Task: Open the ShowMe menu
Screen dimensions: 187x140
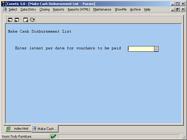Action: [121, 9]
